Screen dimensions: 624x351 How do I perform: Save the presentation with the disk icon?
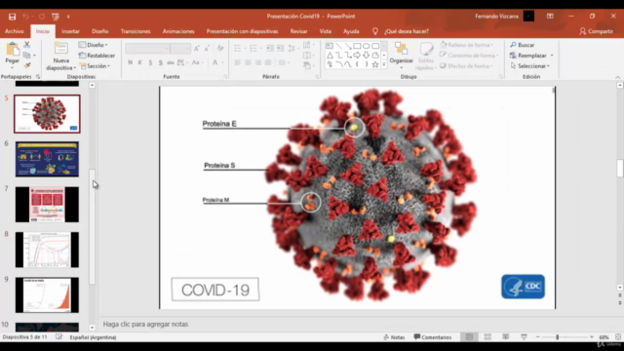13,17
